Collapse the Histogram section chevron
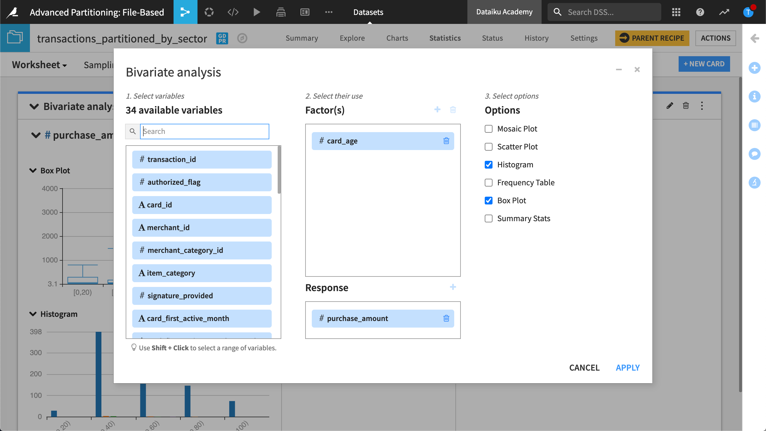The image size is (766, 431). tap(33, 314)
